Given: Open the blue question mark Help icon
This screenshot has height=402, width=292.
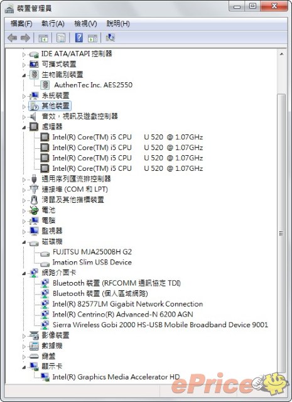Looking at the screenshot, I should tap(78, 38).
